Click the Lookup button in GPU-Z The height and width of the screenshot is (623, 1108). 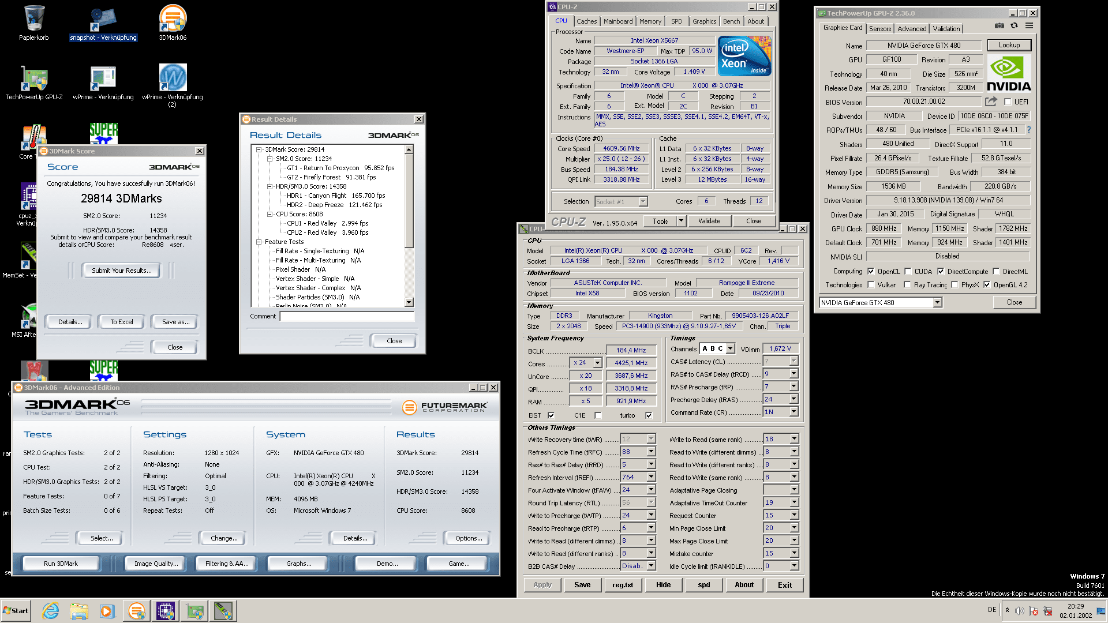1009,45
